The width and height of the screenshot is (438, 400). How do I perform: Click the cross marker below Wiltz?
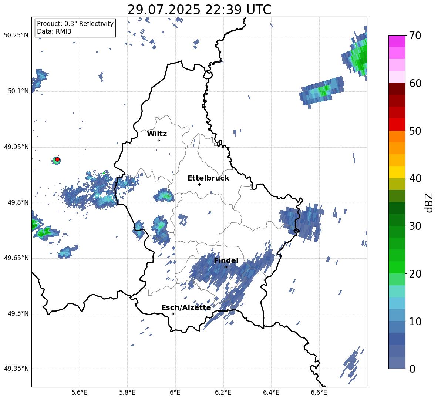[159, 140]
